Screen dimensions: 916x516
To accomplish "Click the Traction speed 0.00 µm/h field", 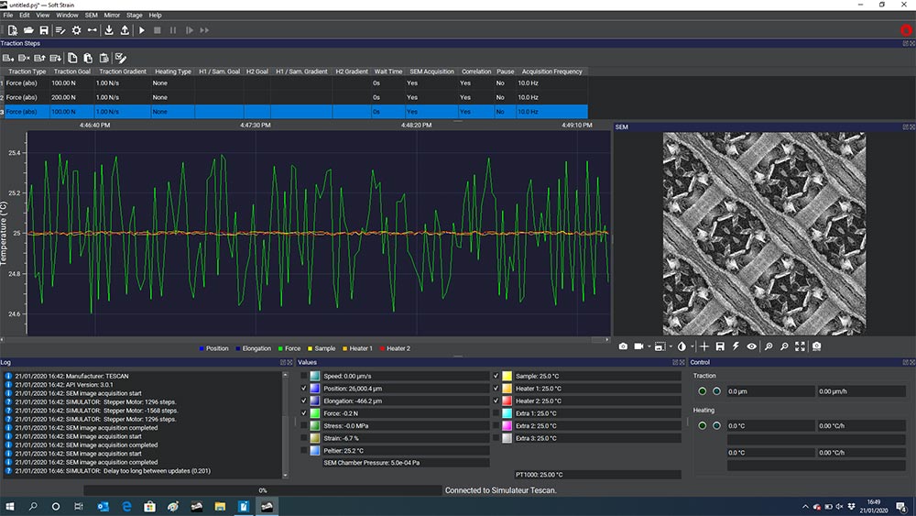I will [862, 391].
